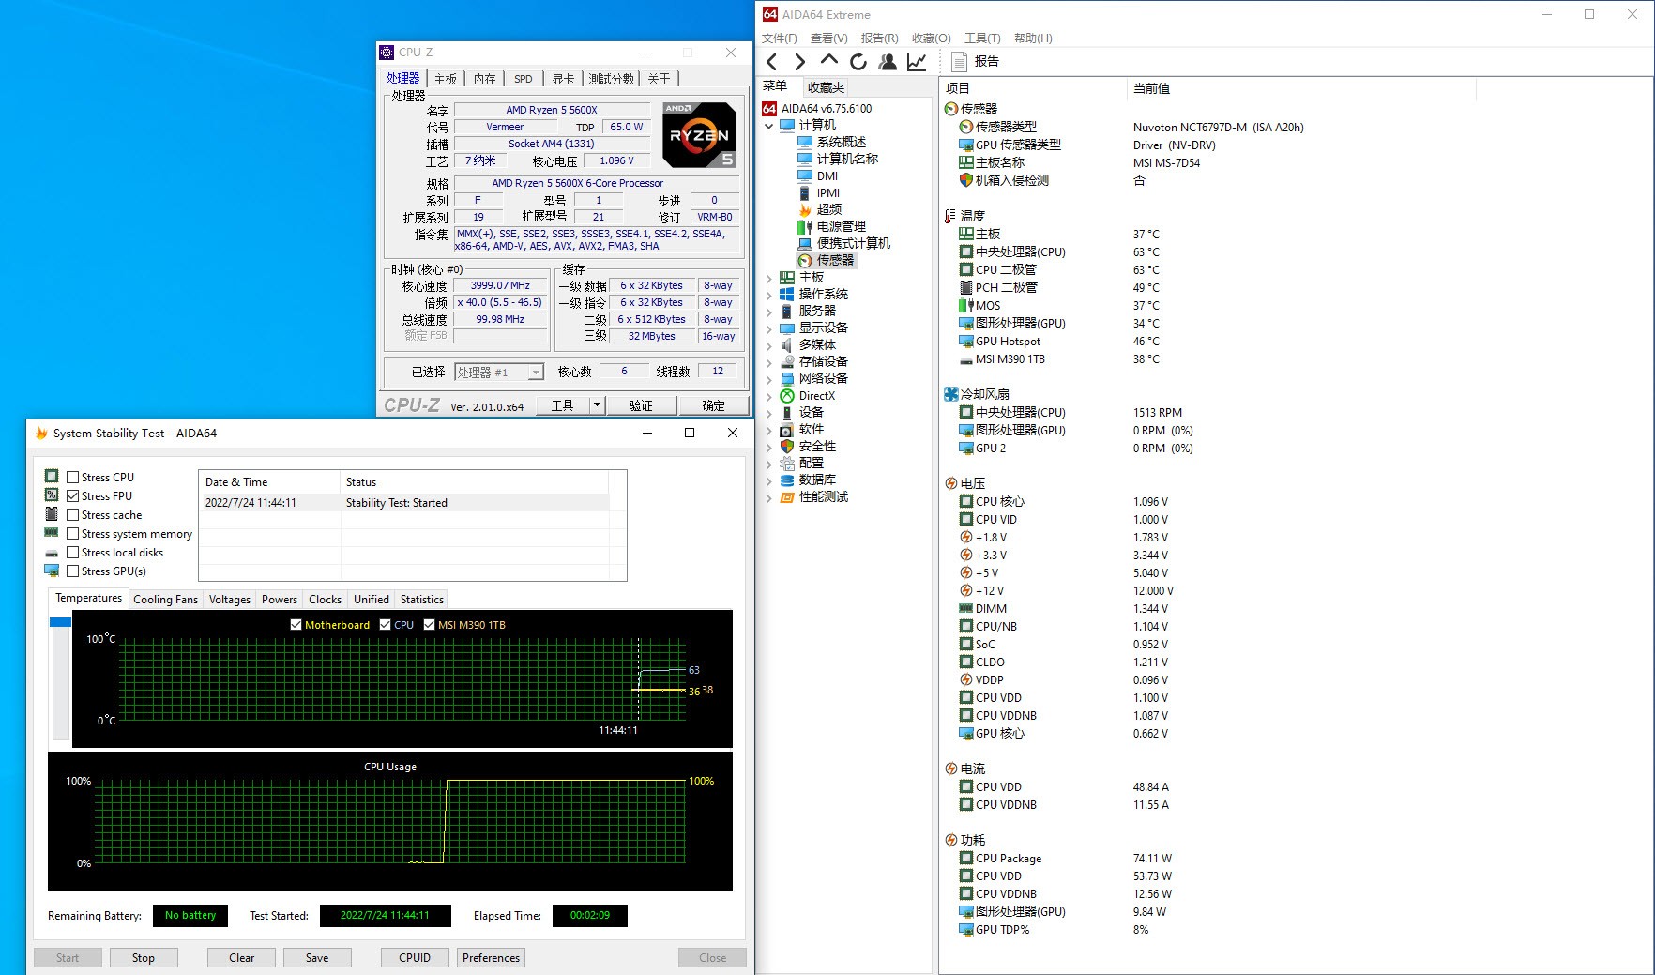Expand the 主板 tree node
The height and width of the screenshot is (975, 1655).
[x=769, y=277]
